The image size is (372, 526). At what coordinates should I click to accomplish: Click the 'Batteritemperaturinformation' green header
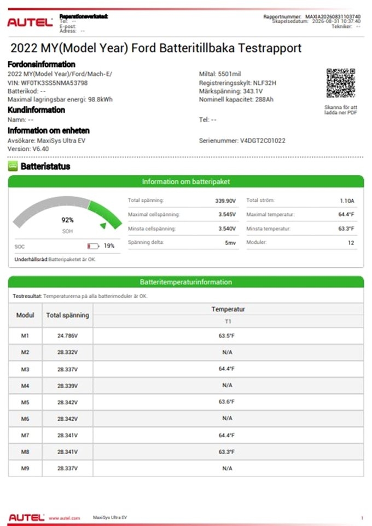[186, 282]
